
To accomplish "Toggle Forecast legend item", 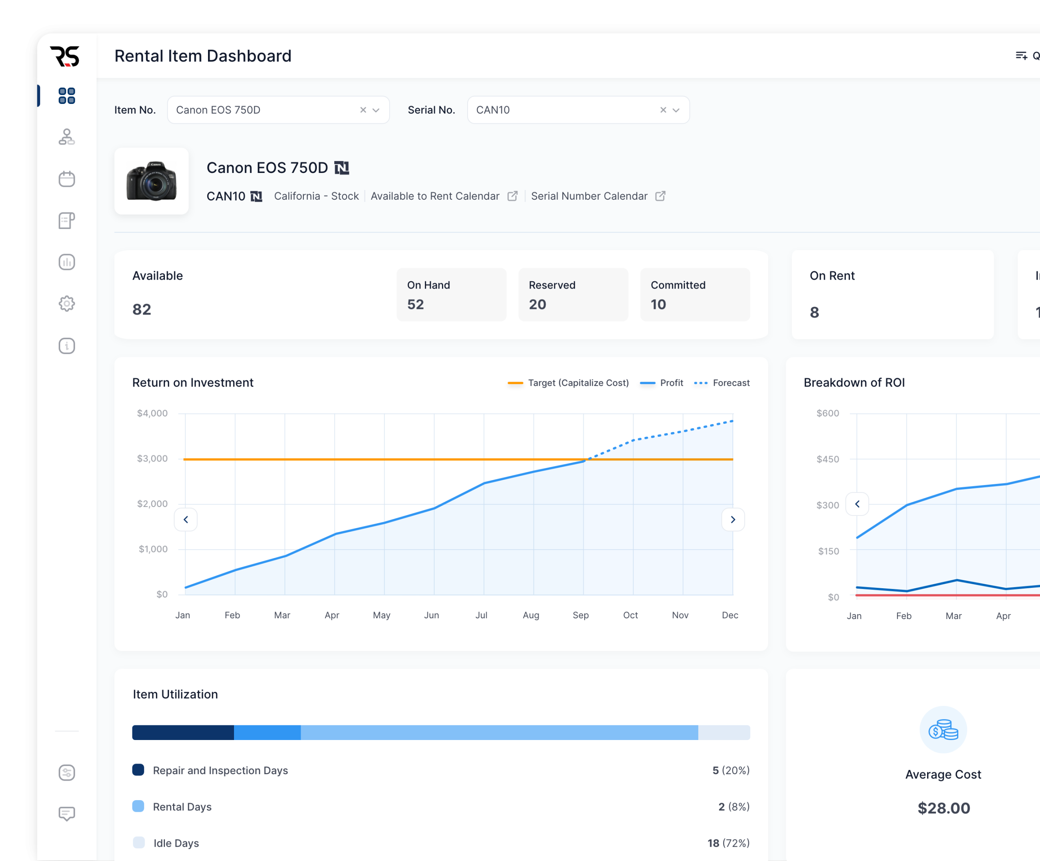I will tap(722, 383).
